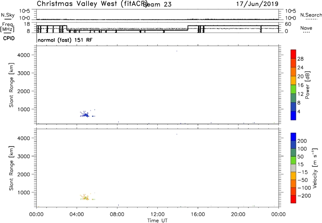Click the Time UT axis label
This screenshot has height=223, width=322.
pyautogui.click(x=157, y=221)
